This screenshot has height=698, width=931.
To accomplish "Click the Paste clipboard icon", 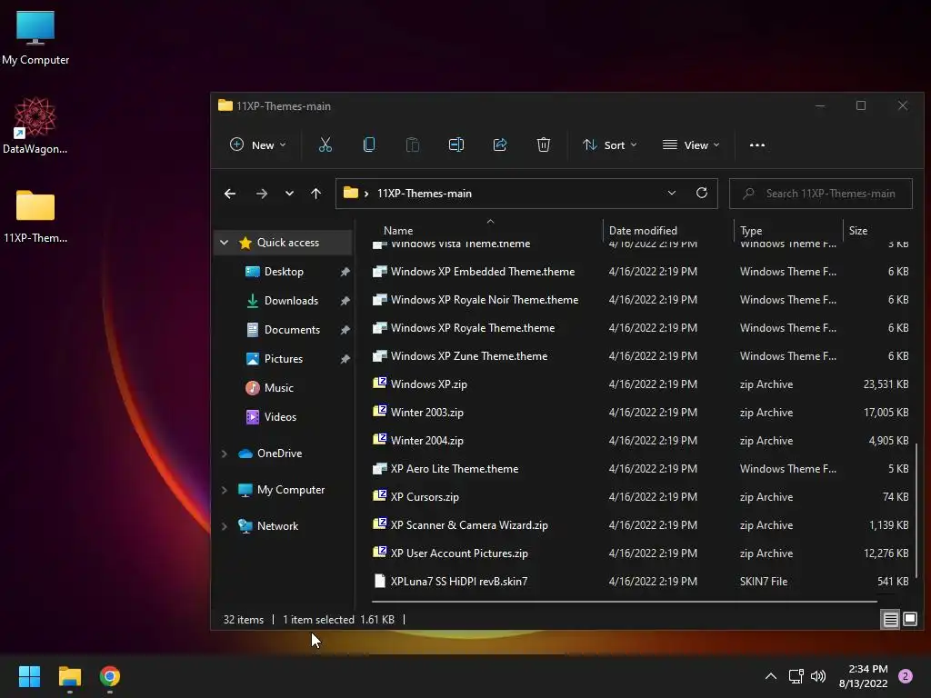I will [x=412, y=145].
